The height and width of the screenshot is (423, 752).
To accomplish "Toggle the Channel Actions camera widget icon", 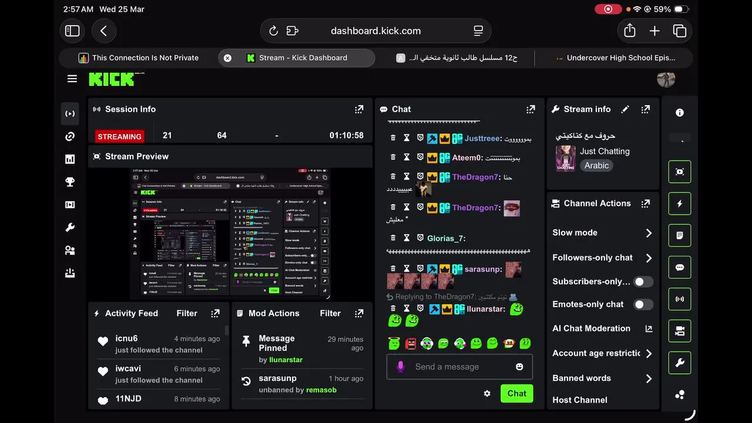I will click(680, 331).
